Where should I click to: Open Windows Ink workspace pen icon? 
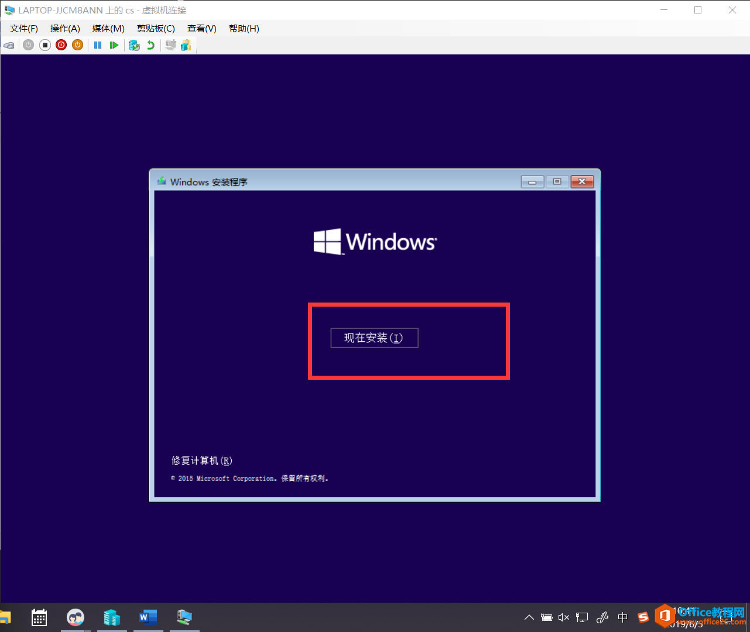tap(602, 617)
